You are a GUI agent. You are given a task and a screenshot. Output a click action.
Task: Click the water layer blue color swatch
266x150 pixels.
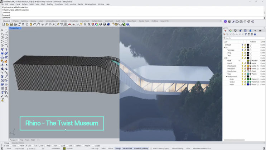248,84
